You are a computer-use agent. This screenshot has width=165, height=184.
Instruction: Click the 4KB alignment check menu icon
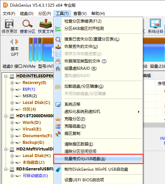pos(58,29)
